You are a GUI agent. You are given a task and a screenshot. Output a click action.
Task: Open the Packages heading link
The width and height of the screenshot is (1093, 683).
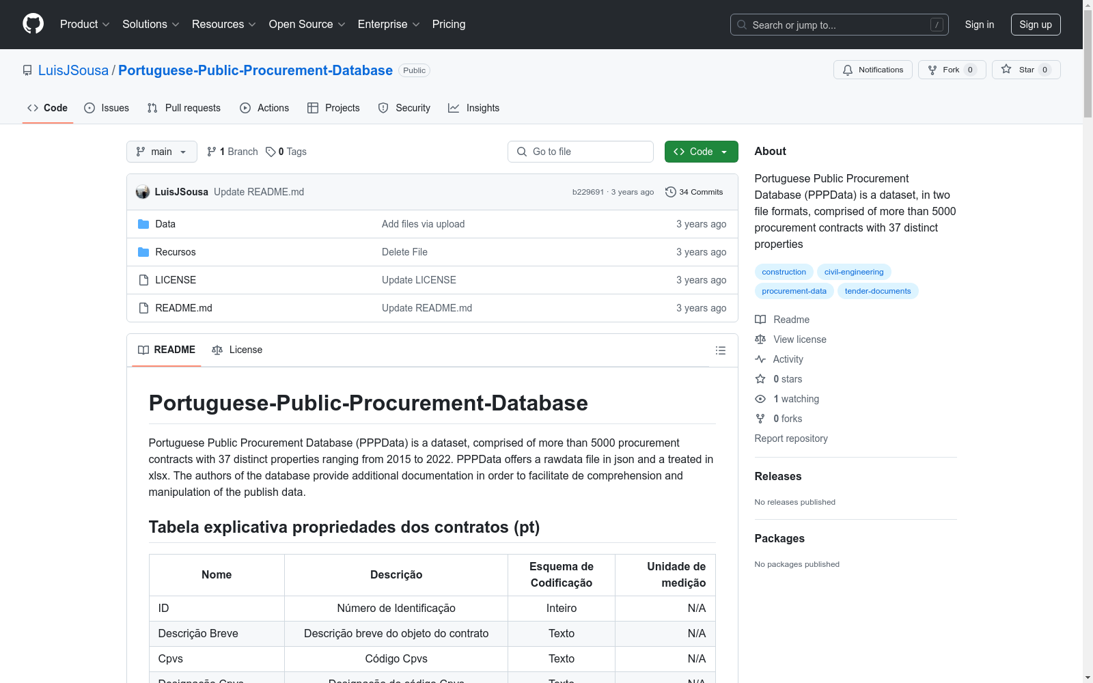click(779, 539)
